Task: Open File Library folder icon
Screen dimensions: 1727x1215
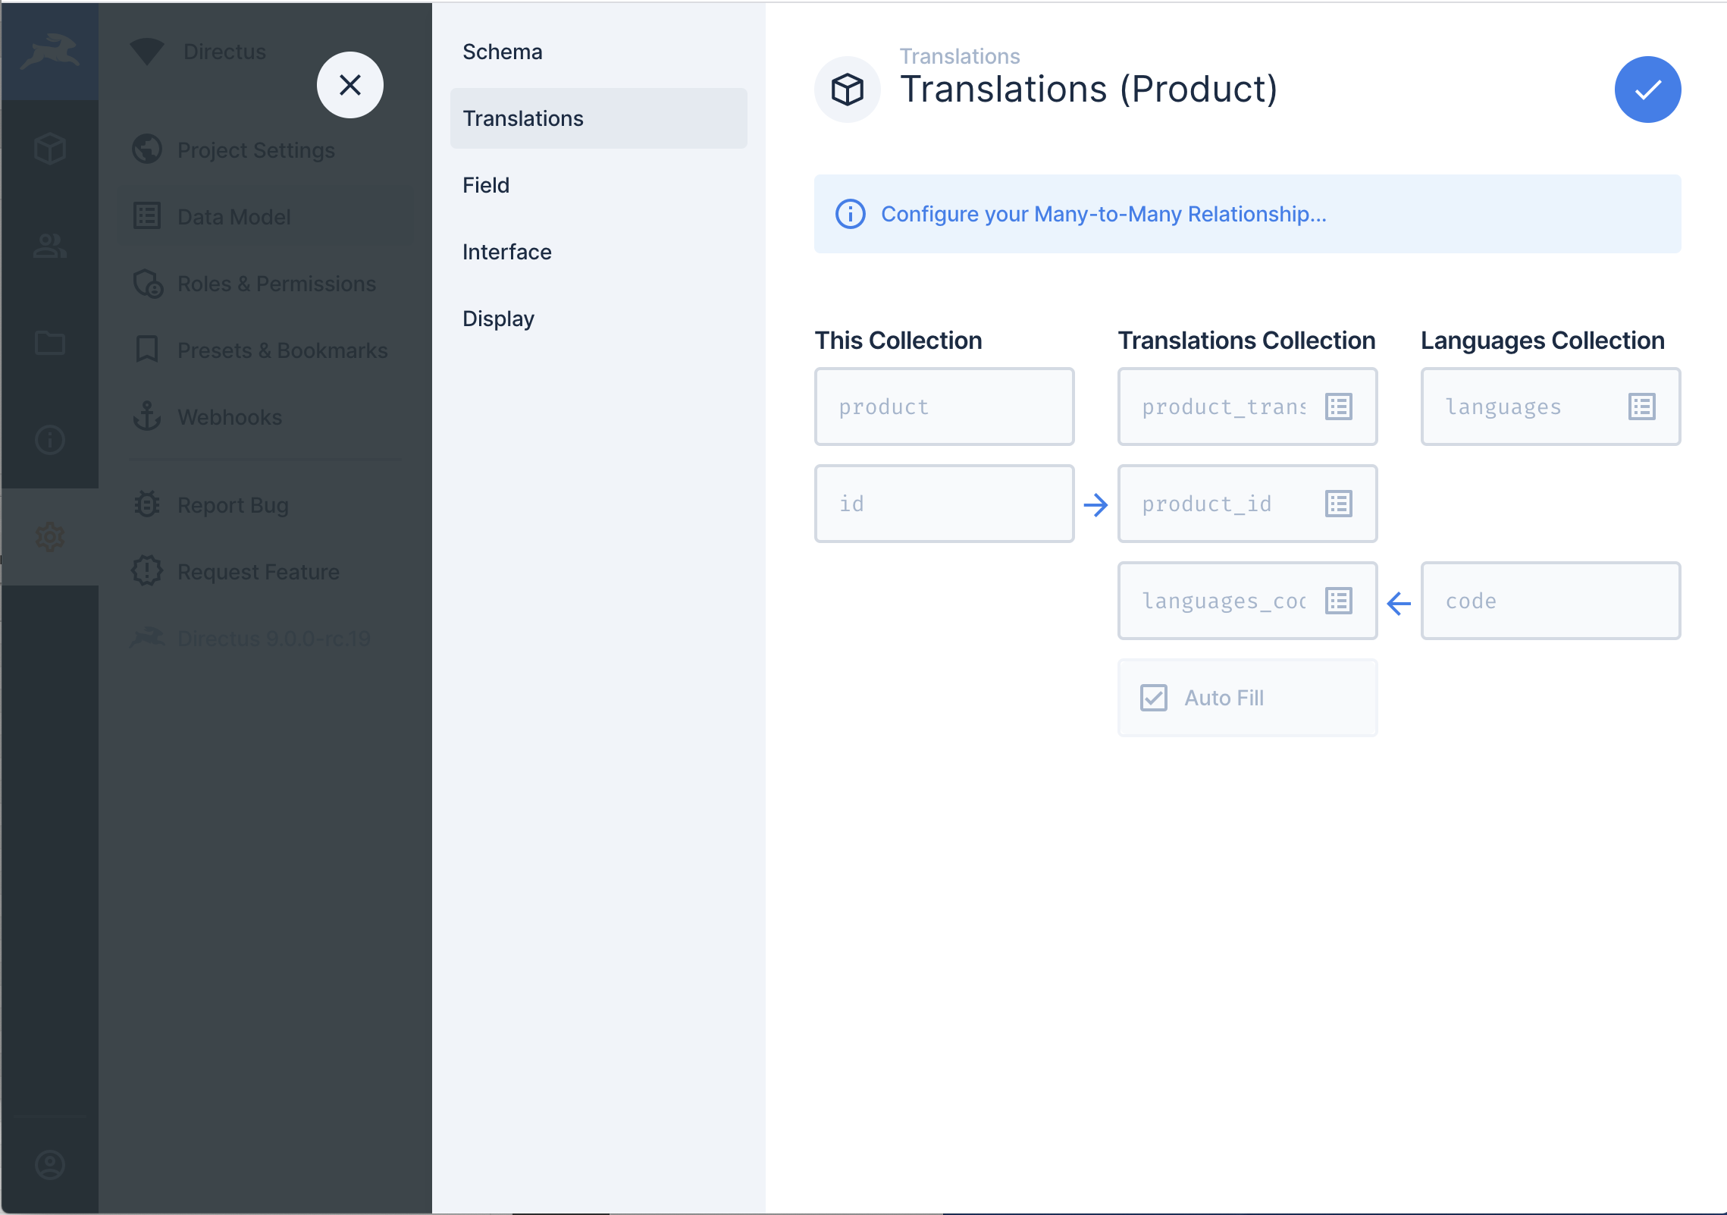Action: [x=50, y=343]
